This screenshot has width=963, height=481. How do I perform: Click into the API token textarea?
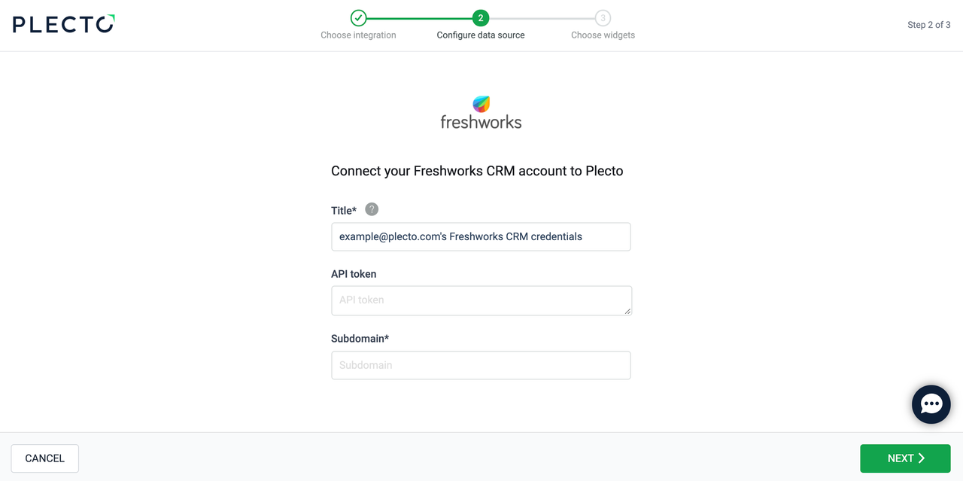pos(481,300)
